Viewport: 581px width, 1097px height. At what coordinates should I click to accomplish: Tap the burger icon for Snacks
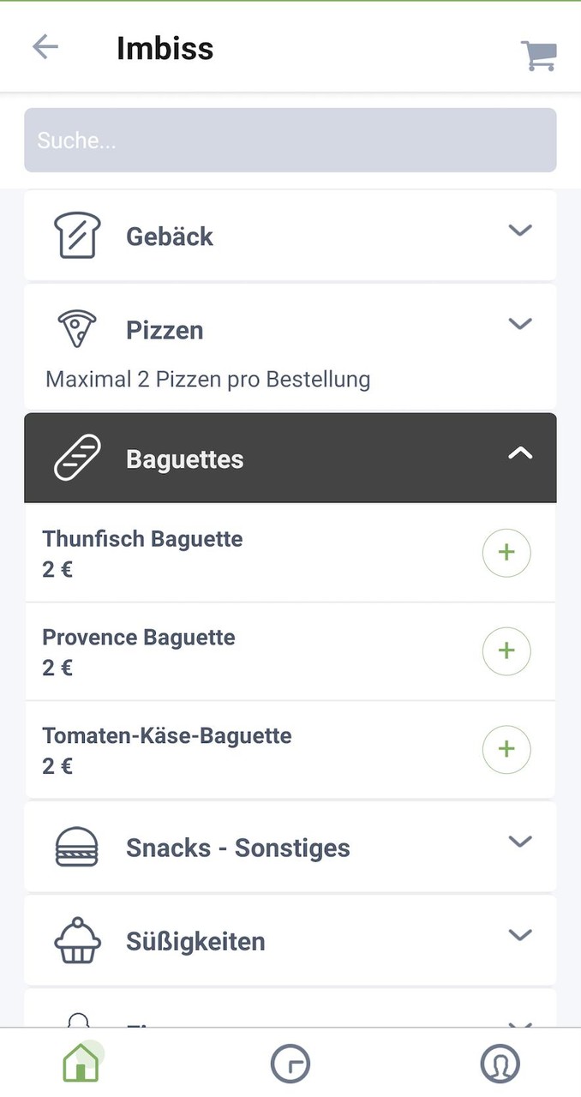pos(77,848)
